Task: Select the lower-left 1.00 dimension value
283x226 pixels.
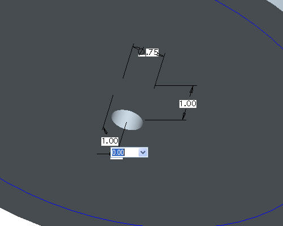Action: click(x=110, y=141)
